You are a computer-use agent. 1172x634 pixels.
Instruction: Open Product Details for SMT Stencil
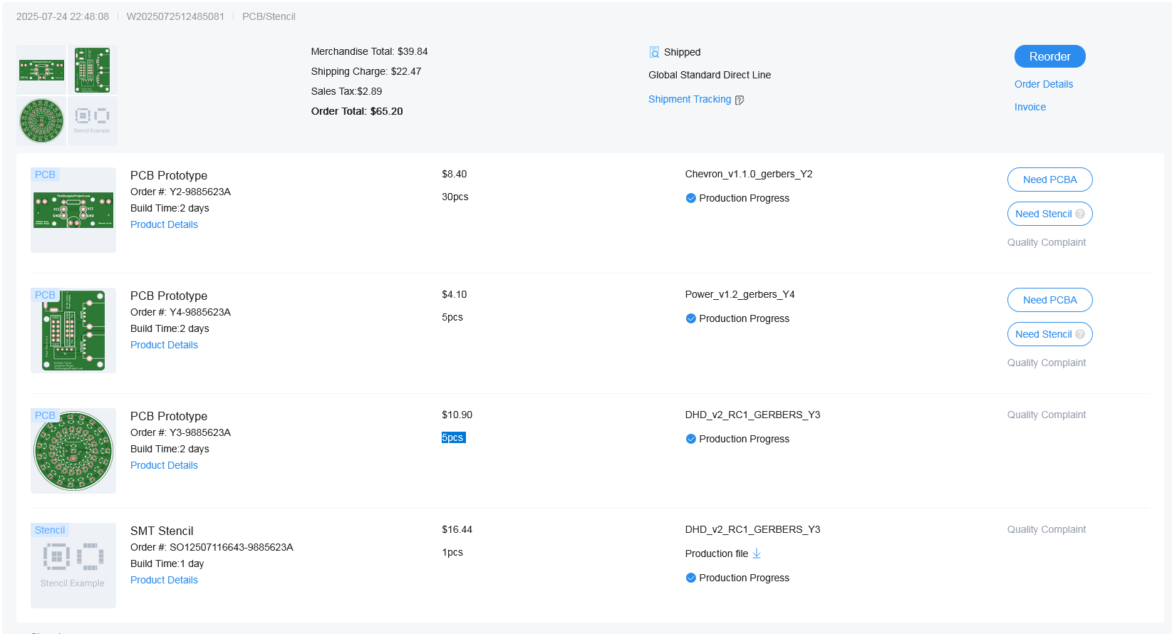pos(164,580)
